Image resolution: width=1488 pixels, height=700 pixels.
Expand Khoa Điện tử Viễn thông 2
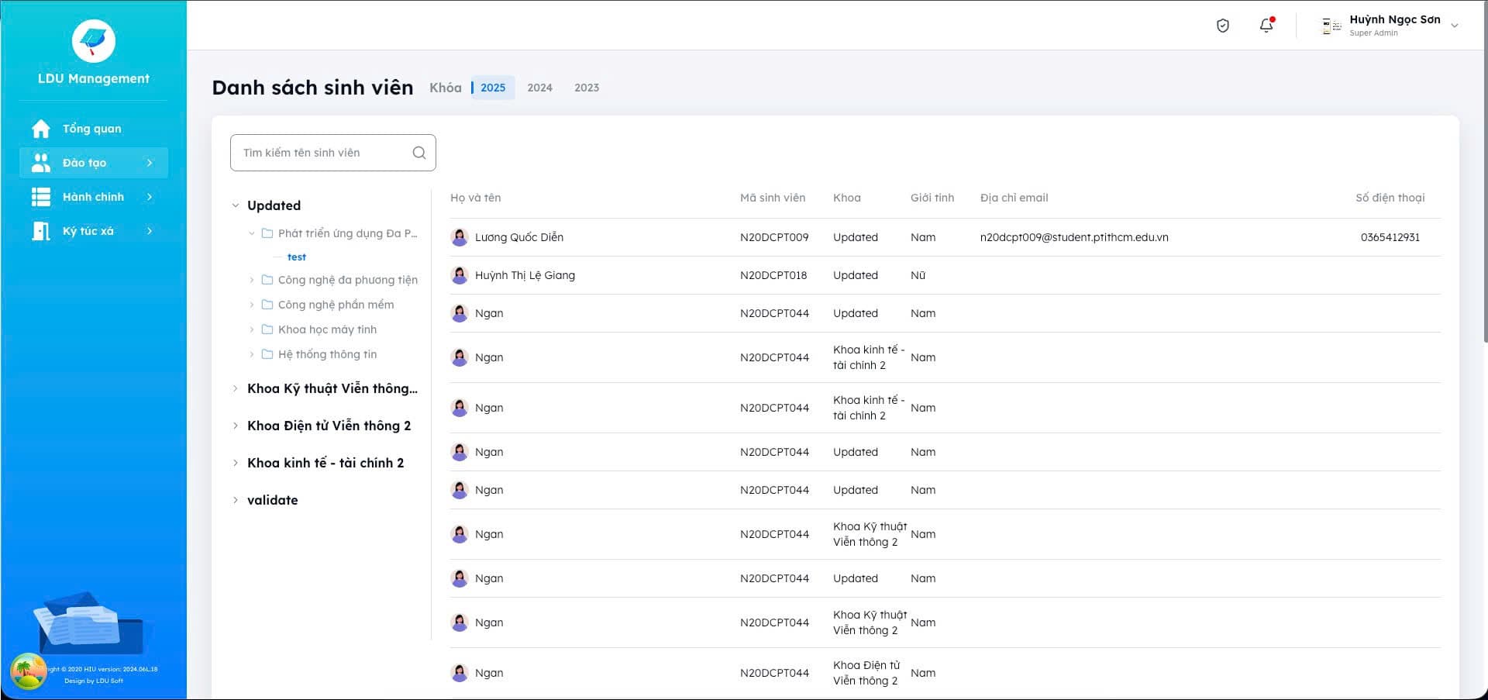pyautogui.click(x=236, y=426)
